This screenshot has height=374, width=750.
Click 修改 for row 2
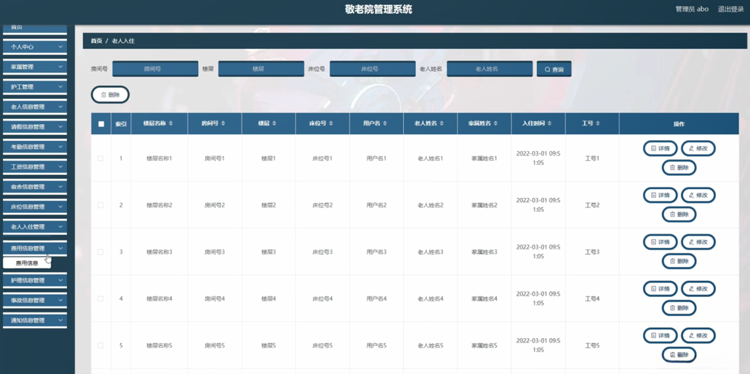tap(698, 195)
